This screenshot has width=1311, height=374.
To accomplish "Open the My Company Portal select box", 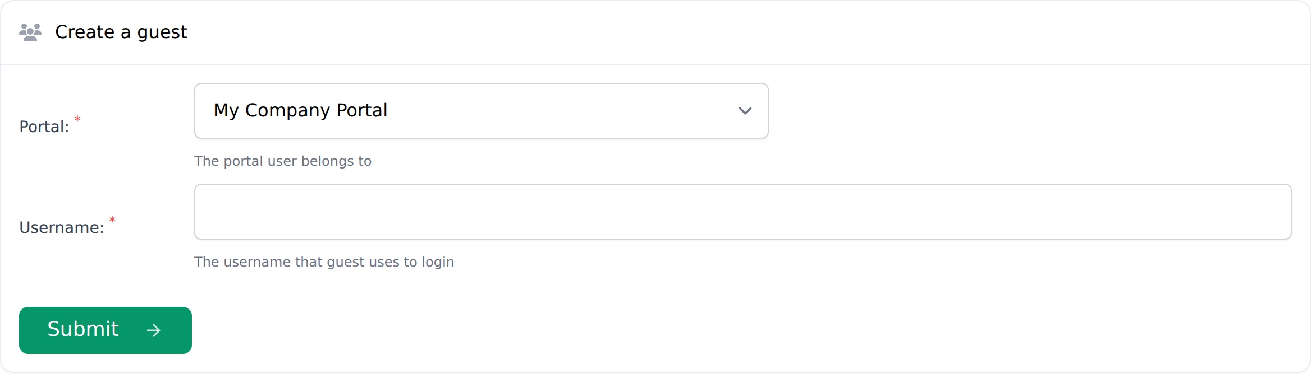I will (480, 111).
